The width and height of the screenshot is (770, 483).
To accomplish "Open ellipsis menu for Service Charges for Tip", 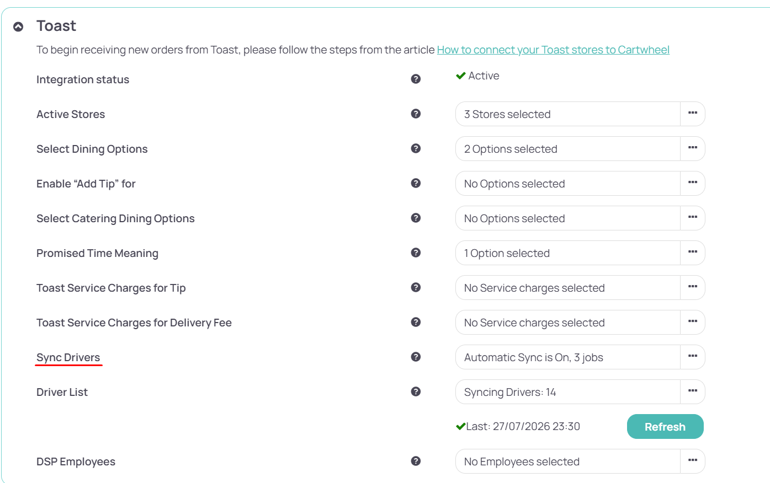I will (693, 287).
